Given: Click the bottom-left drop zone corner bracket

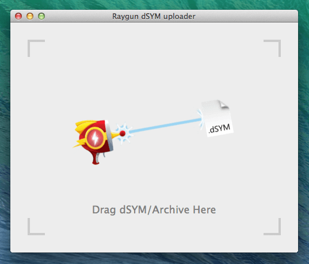Looking at the screenshot, I should point(36,227).
